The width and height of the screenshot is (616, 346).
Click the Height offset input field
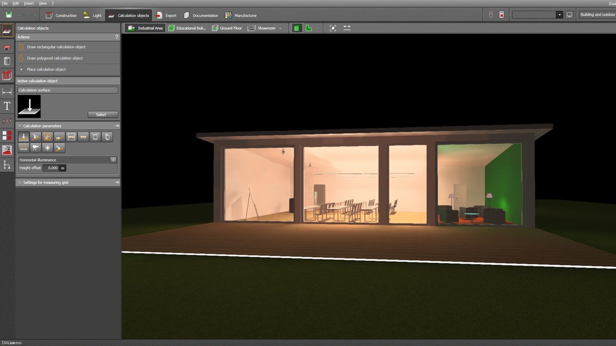point(51,168)
